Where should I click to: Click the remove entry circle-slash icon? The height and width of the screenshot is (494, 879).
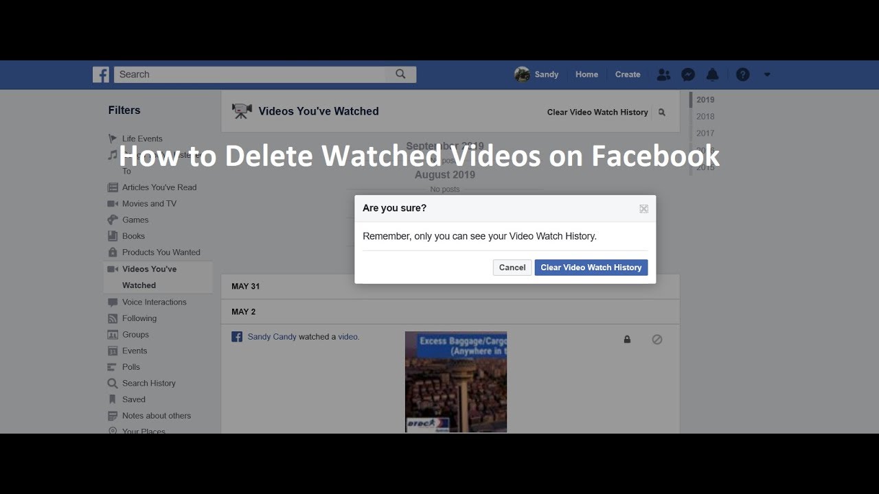(657, 340)
